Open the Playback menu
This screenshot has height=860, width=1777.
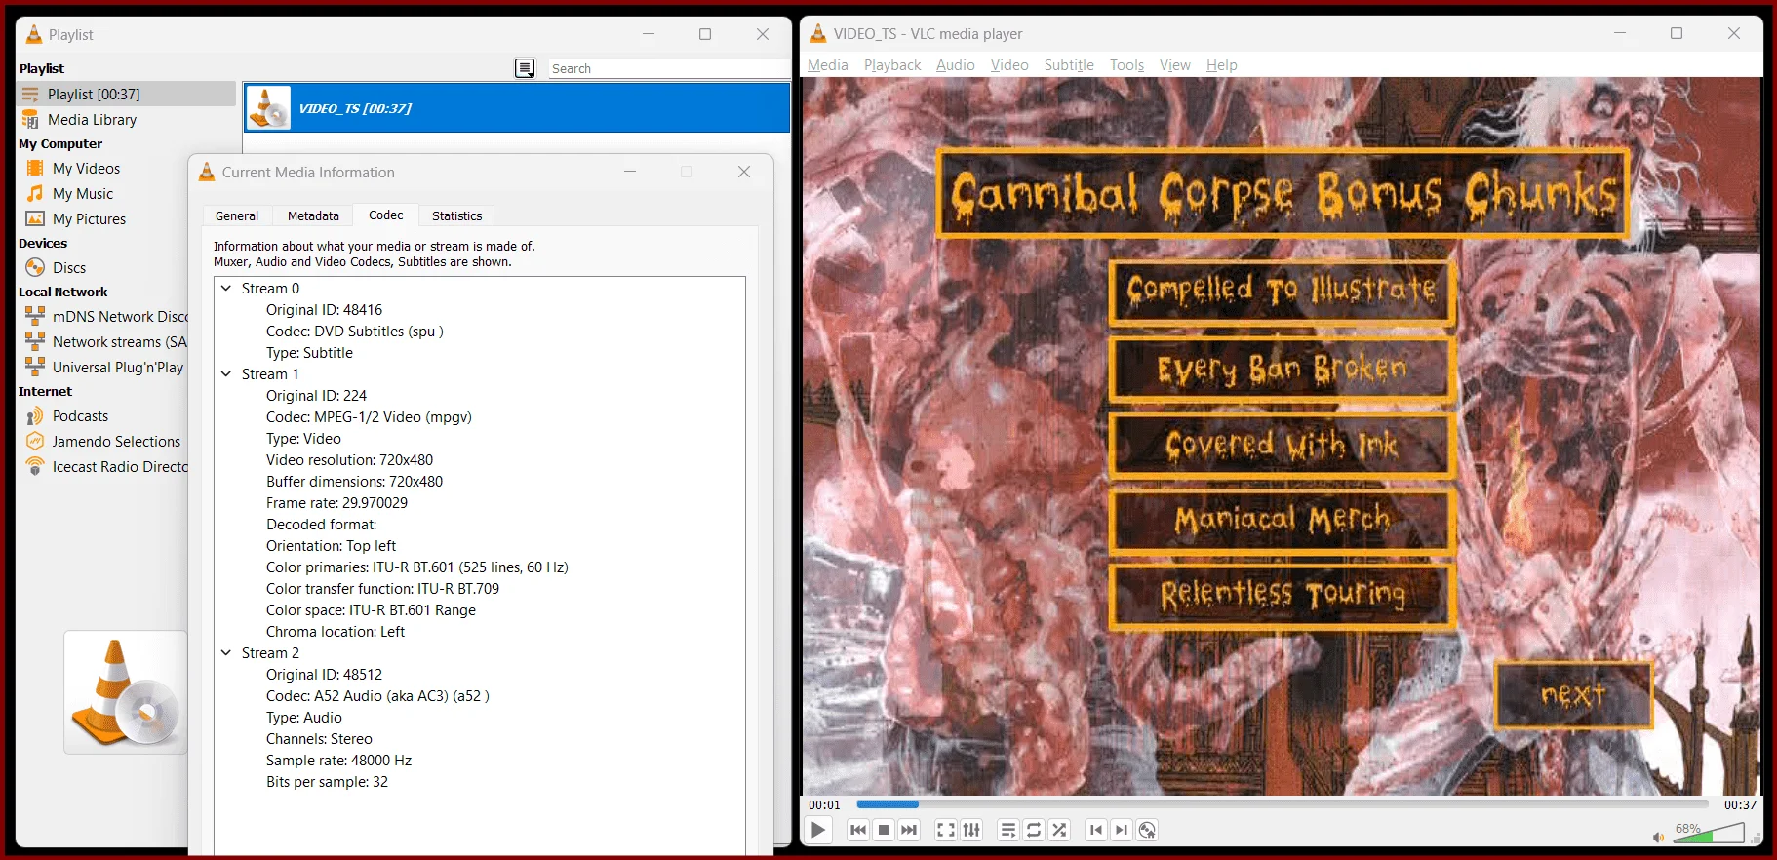click(x=892, y=65)
